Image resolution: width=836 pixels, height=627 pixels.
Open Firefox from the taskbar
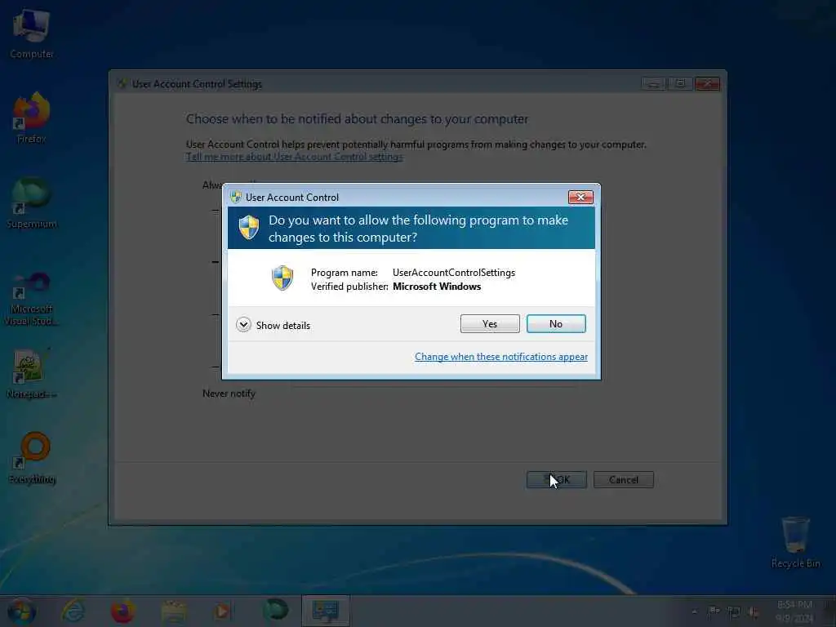122,611
